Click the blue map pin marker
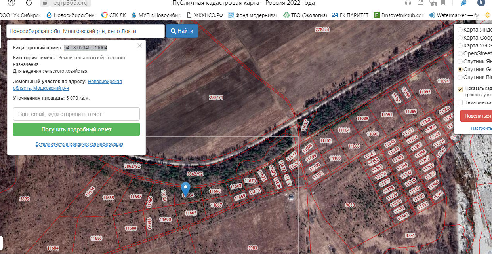This screenshot has height=254, width=492. coord(185,189)
